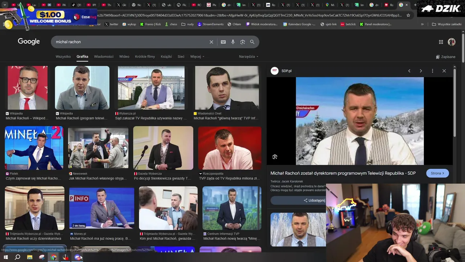The image size is (465, 262).
Task: Open the chess bookmark
Action: [x=171, y=24]
